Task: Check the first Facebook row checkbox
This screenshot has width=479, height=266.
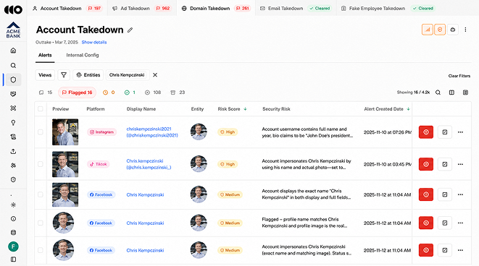Action: tap(41, 194)
